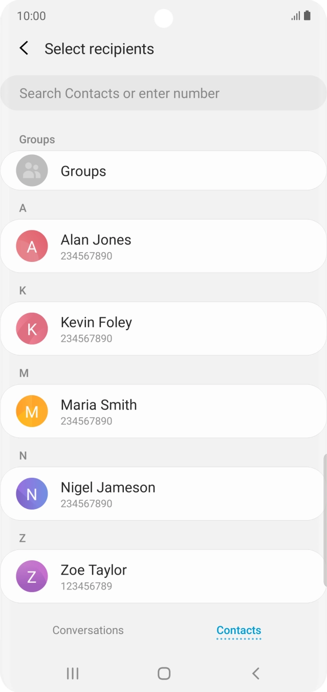
Task: Tap Zoe Taylor's avatar circle
Action: coord(31,576)
